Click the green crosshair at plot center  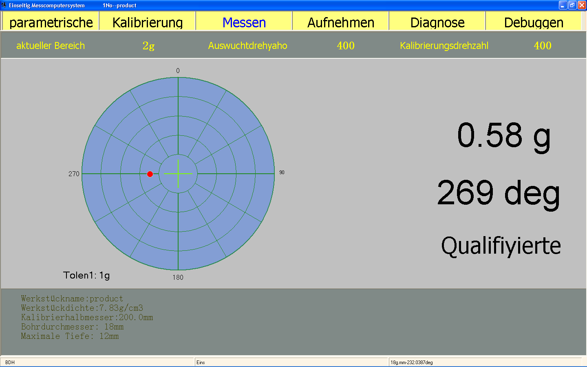178,174
